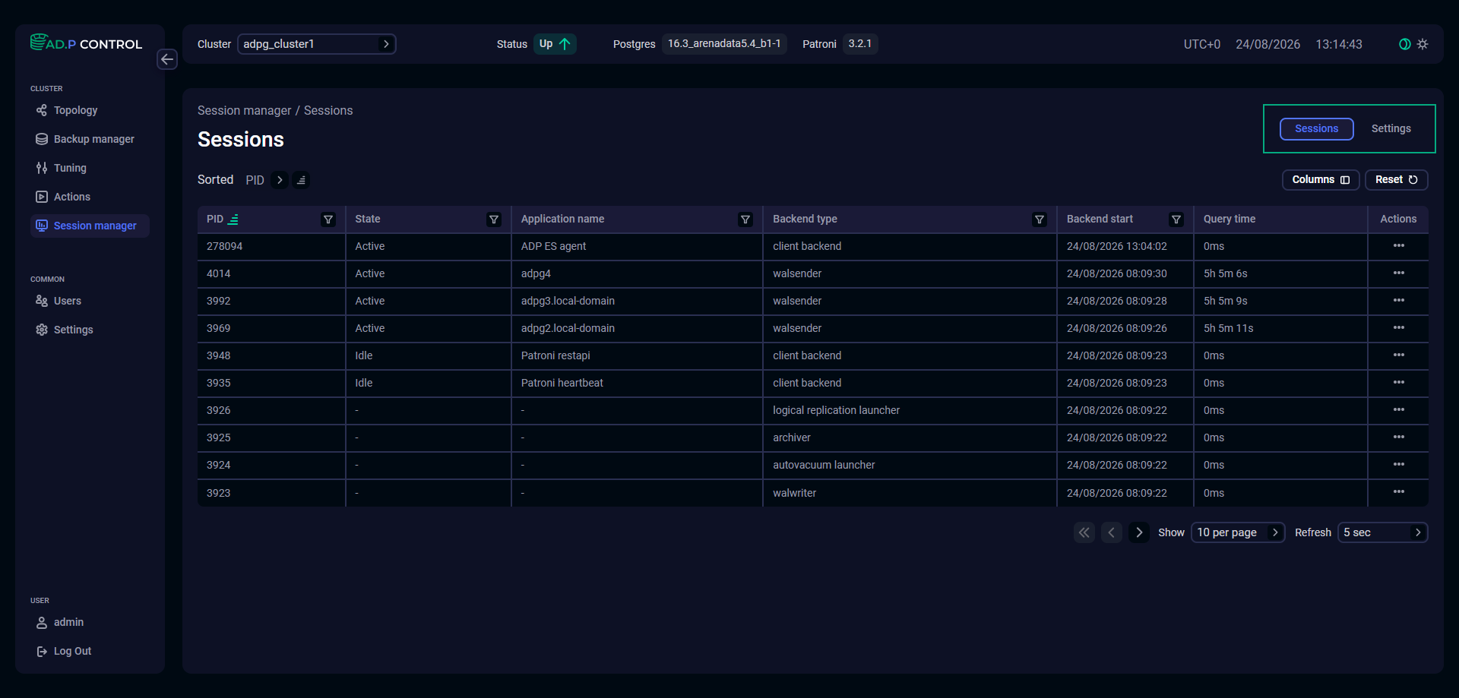Toggle sort direction icon next to Sorted PID

pos(301,180)
